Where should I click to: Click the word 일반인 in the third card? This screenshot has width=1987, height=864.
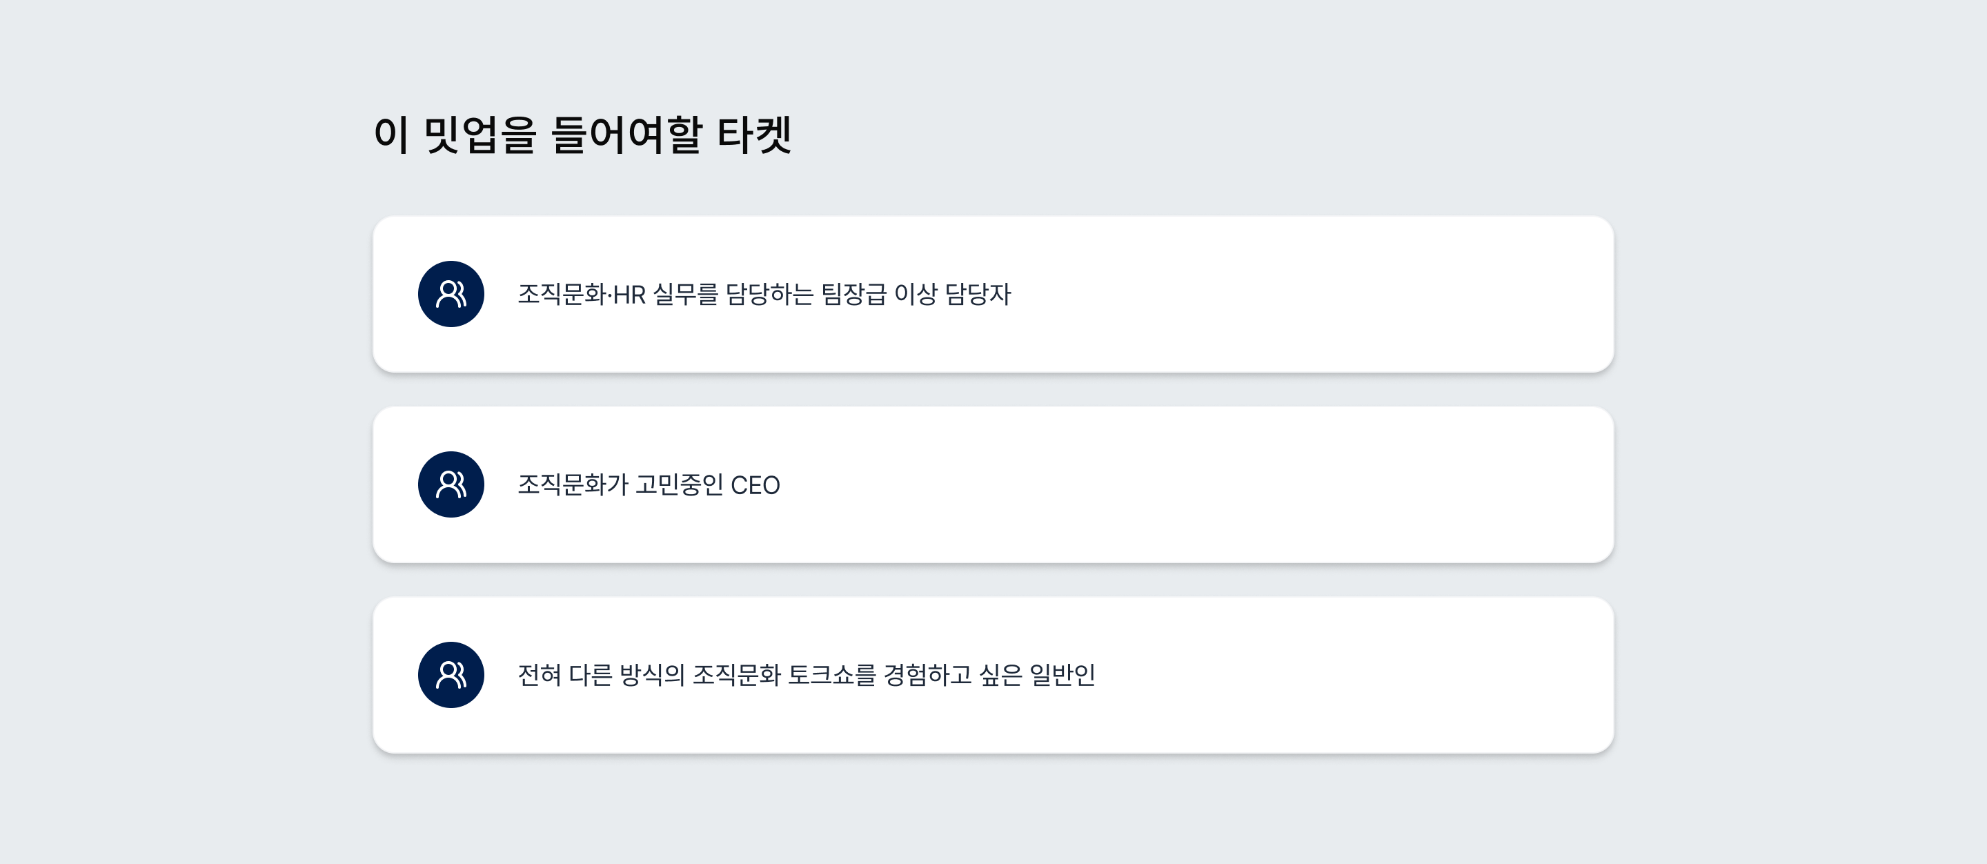pos(1062,675)
